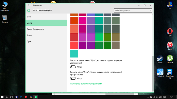Screen dimensions: 177x99
Task: Launch the LoL desktop shortcut
Action: 170,5
